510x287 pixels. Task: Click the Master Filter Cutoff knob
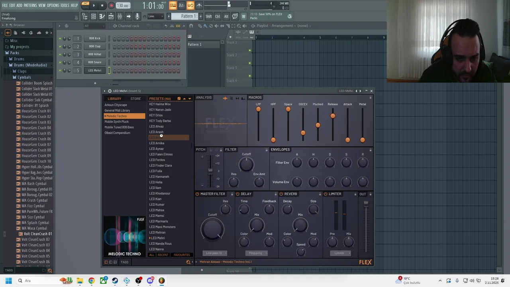click(x=212, y=229)
